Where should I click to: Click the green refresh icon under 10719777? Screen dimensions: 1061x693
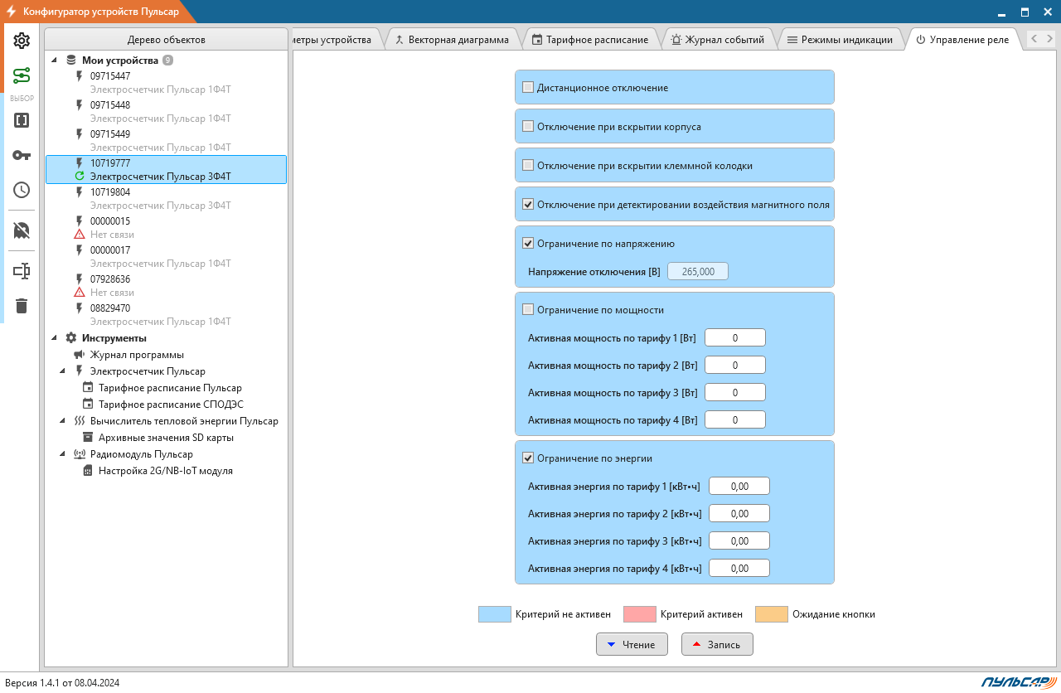(80, 177)
